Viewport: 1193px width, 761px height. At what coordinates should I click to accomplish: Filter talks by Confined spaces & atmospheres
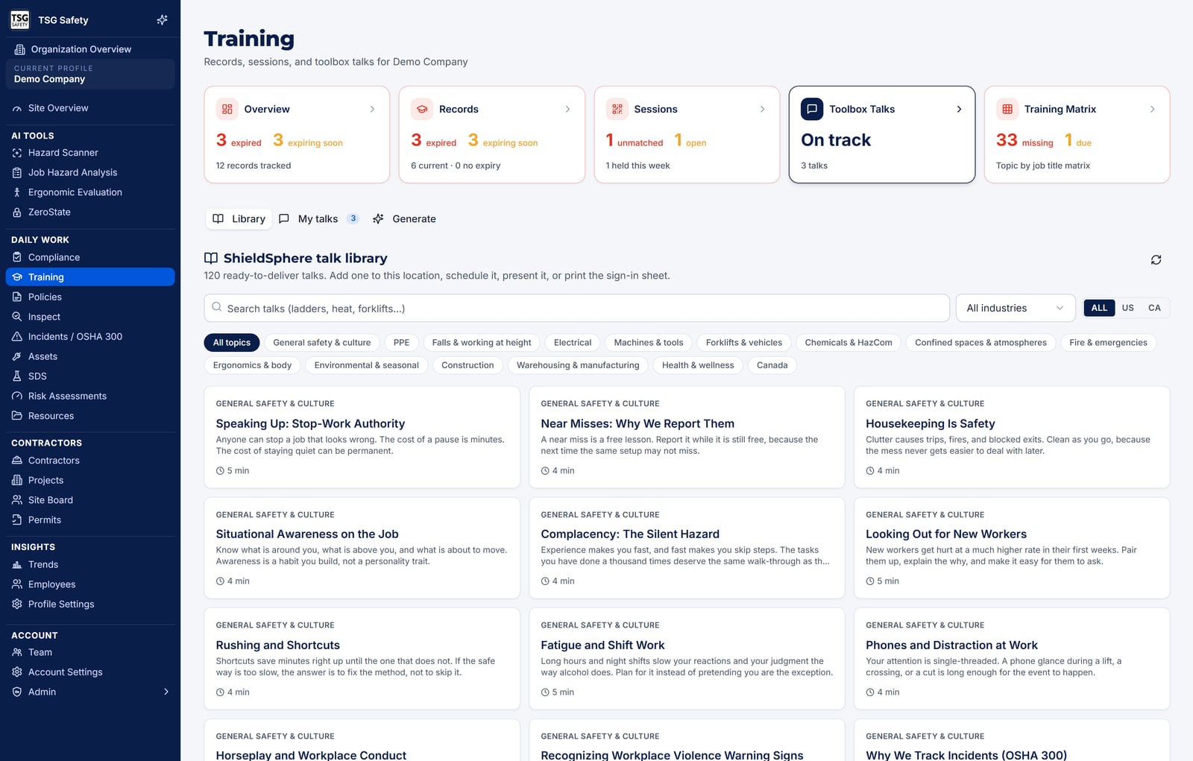(980, 343)
